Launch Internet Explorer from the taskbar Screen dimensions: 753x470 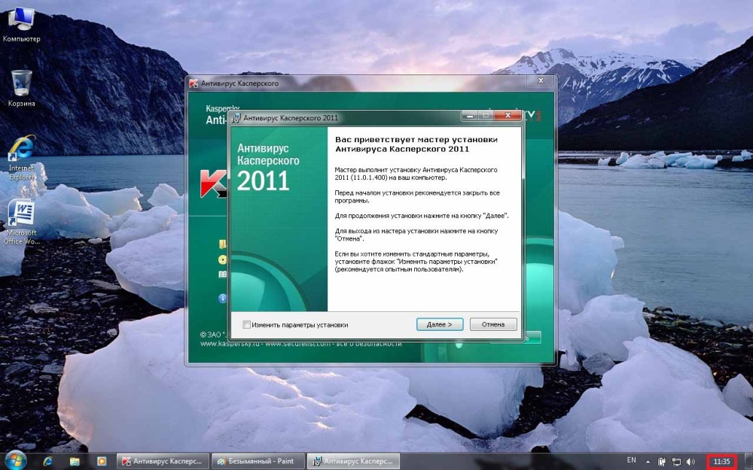coord(48,462)
